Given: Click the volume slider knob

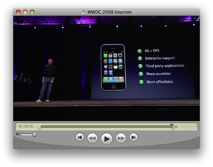Looking at the screenshot, I should tap(35, 135).
